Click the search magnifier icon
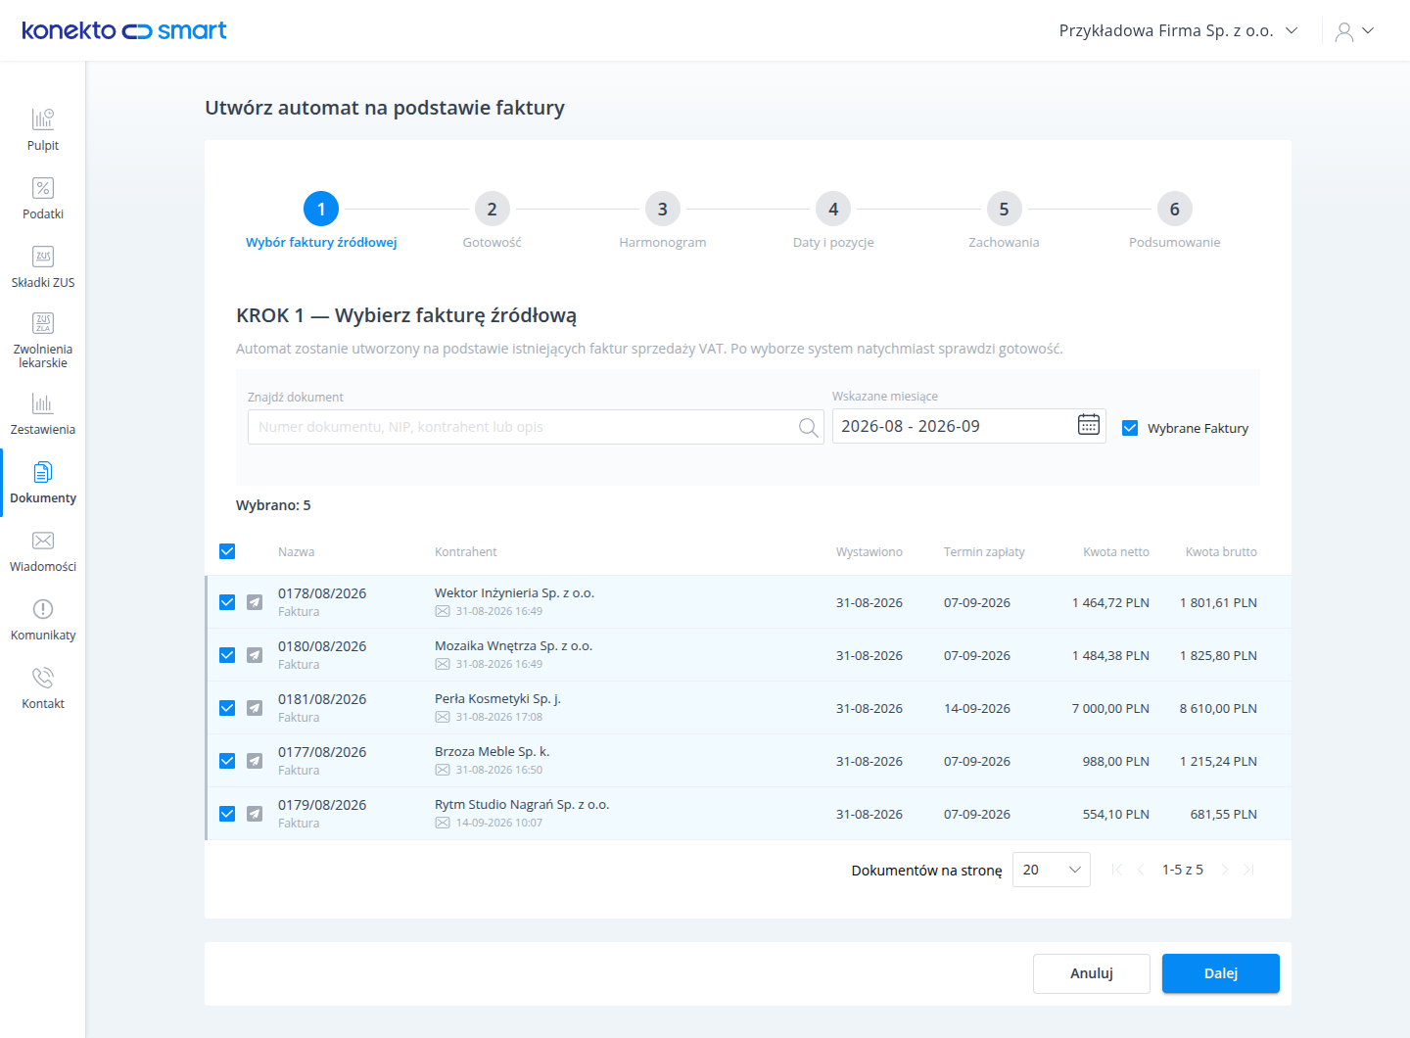The height and width of the screenshot is (1038, 1410). pyautogui.click(x=808, y=427)
